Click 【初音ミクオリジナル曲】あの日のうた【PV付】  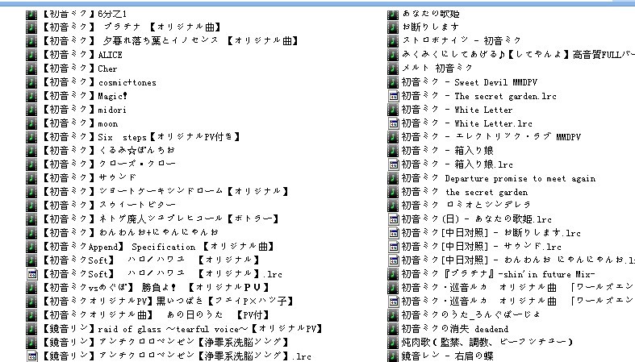156,314
